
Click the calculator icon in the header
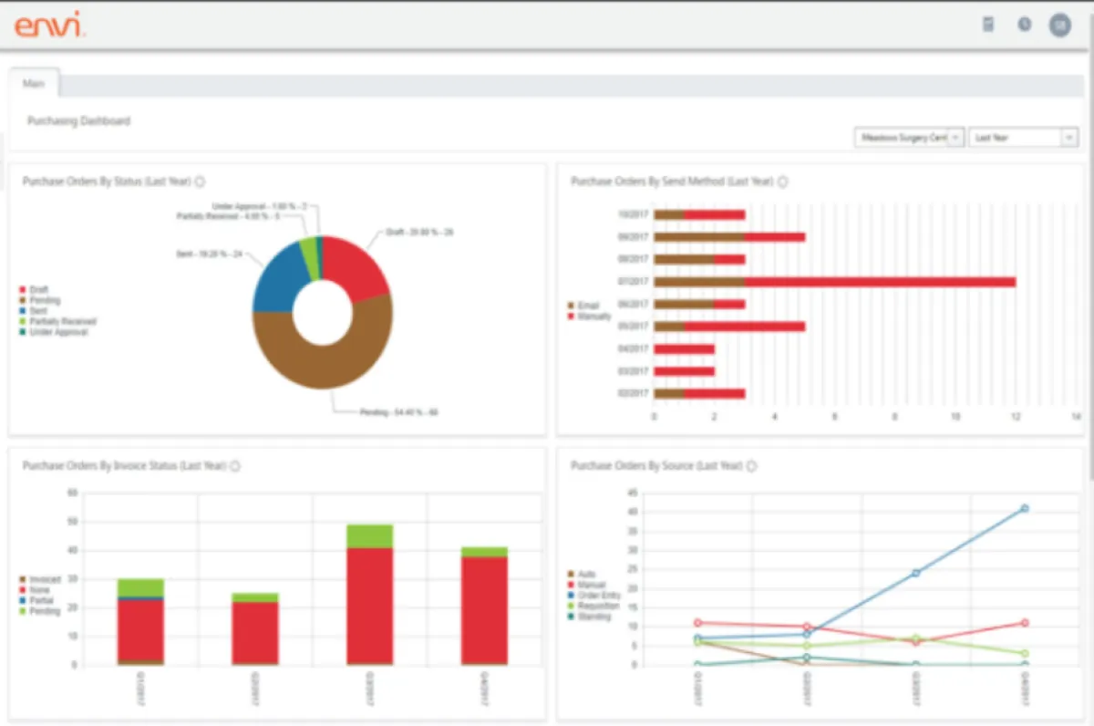(x=988, y=25)
